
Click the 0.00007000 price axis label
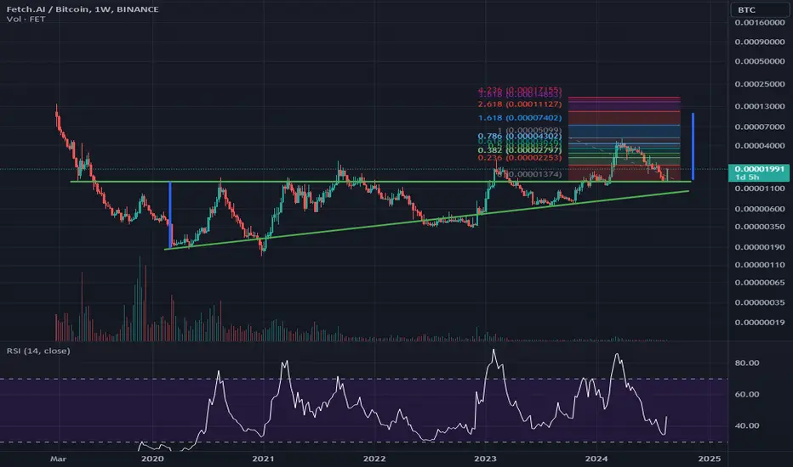(760, 127)
